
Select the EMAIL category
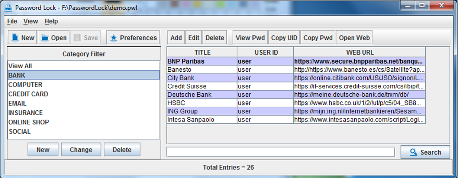tap(84, 103)
